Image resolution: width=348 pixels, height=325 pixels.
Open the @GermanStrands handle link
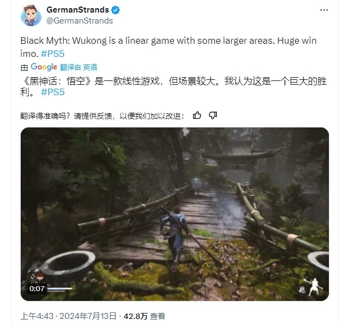pos(80,21)
